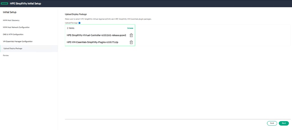The width and height of the screenshot is (292, 130).
Task: Select the HPE-VM-Essentials-SimpliVity-Plugins-6.0.0.75.zip filename
Action: coord(93,42)
